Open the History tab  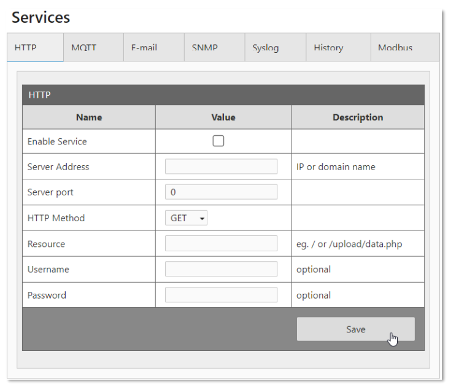pos(328,48)
